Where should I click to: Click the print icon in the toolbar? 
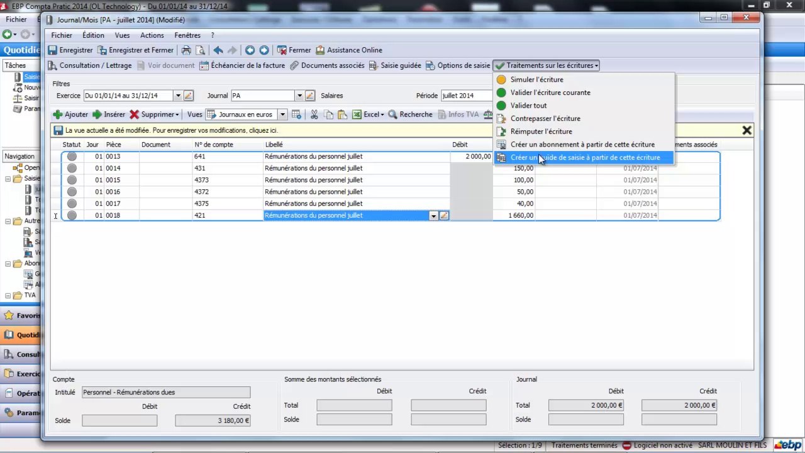click(x=186, y=50)
